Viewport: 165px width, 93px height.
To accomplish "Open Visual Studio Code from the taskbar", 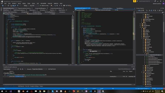I will [90, 91].
